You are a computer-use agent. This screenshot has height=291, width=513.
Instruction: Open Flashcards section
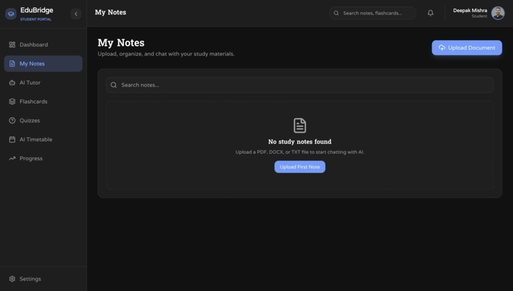point(43,102)
